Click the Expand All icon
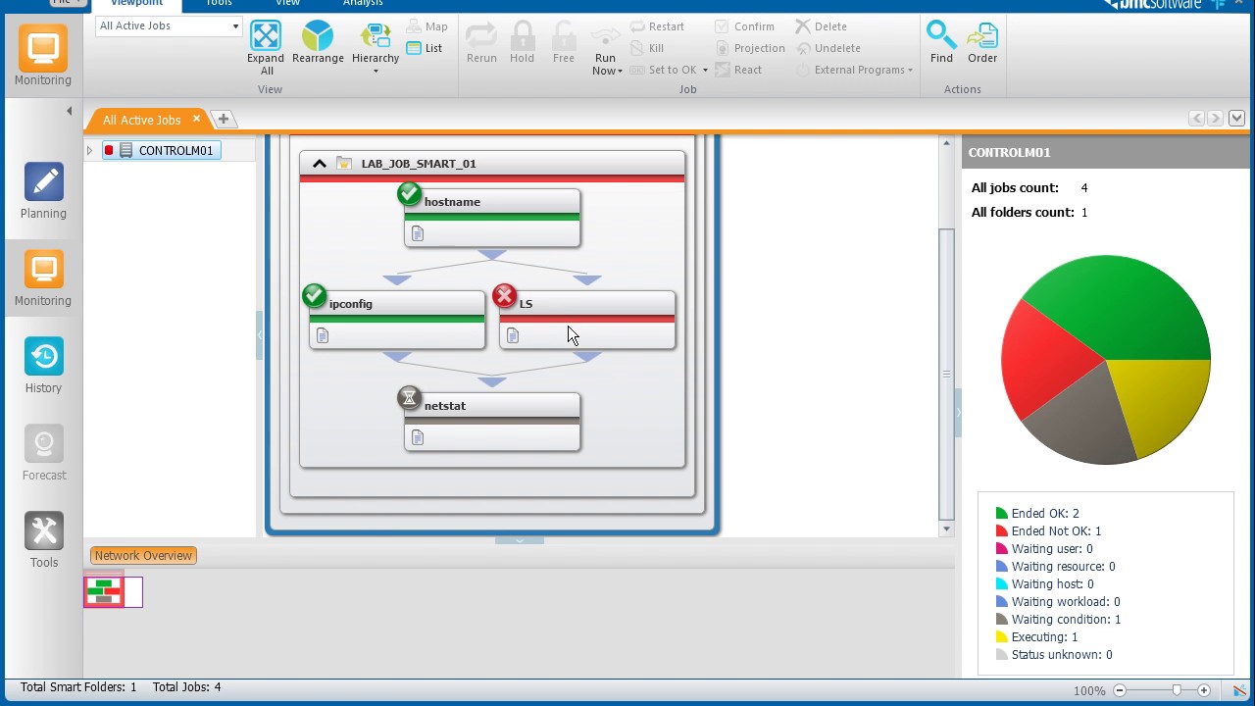This screenshot has width=1255, height=706. pos(266,37)
